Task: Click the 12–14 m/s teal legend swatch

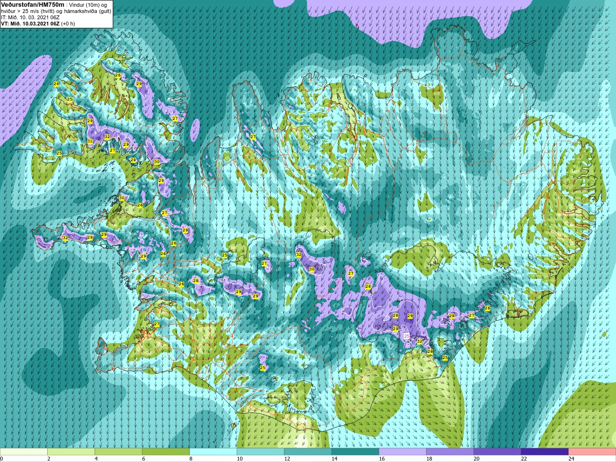Action: (x=308, y=452)
